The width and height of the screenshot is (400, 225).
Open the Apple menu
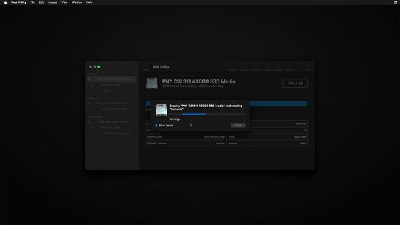(6, 2)
